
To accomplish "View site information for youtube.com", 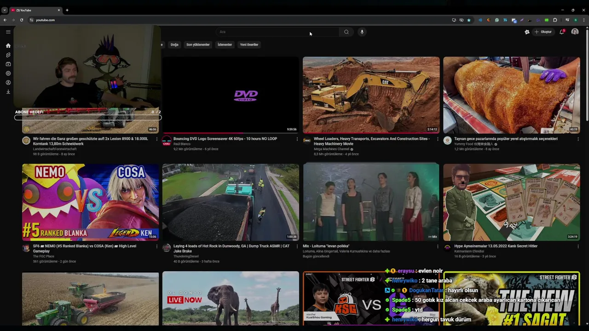I will pos(31,20).
